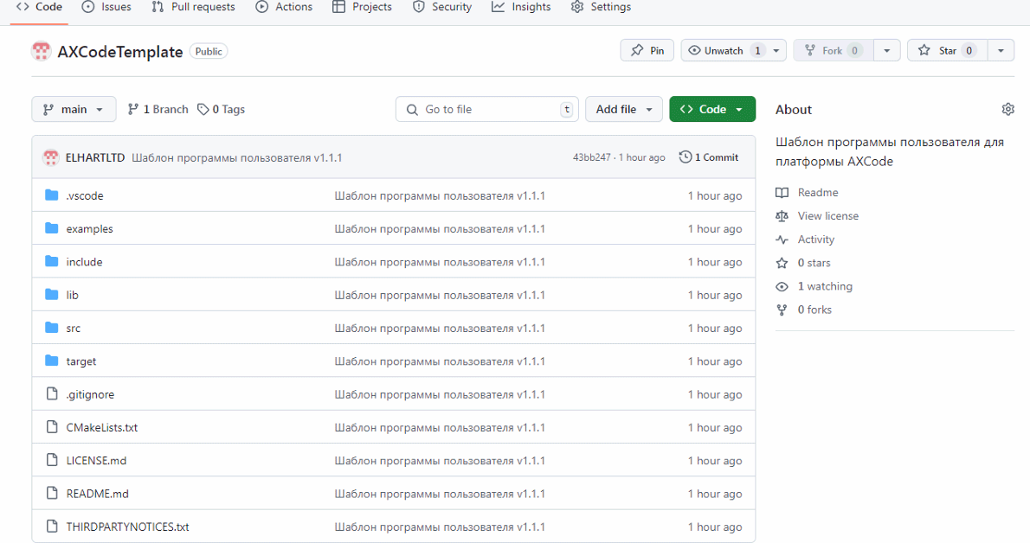View stargazers via 0 stars
The image size is (1030, 543).
click(802, 263)
